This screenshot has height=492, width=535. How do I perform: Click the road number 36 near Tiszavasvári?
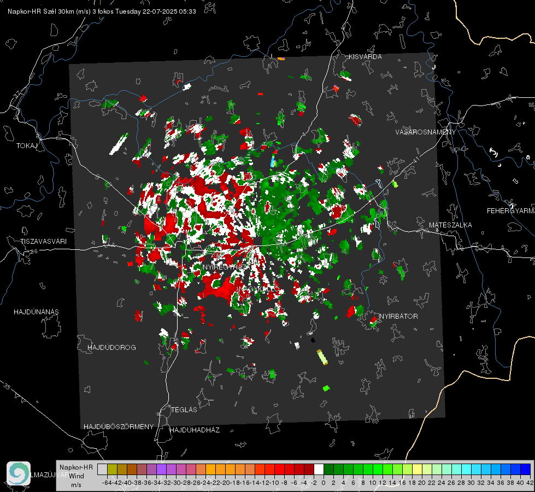[x=34, y=251]
